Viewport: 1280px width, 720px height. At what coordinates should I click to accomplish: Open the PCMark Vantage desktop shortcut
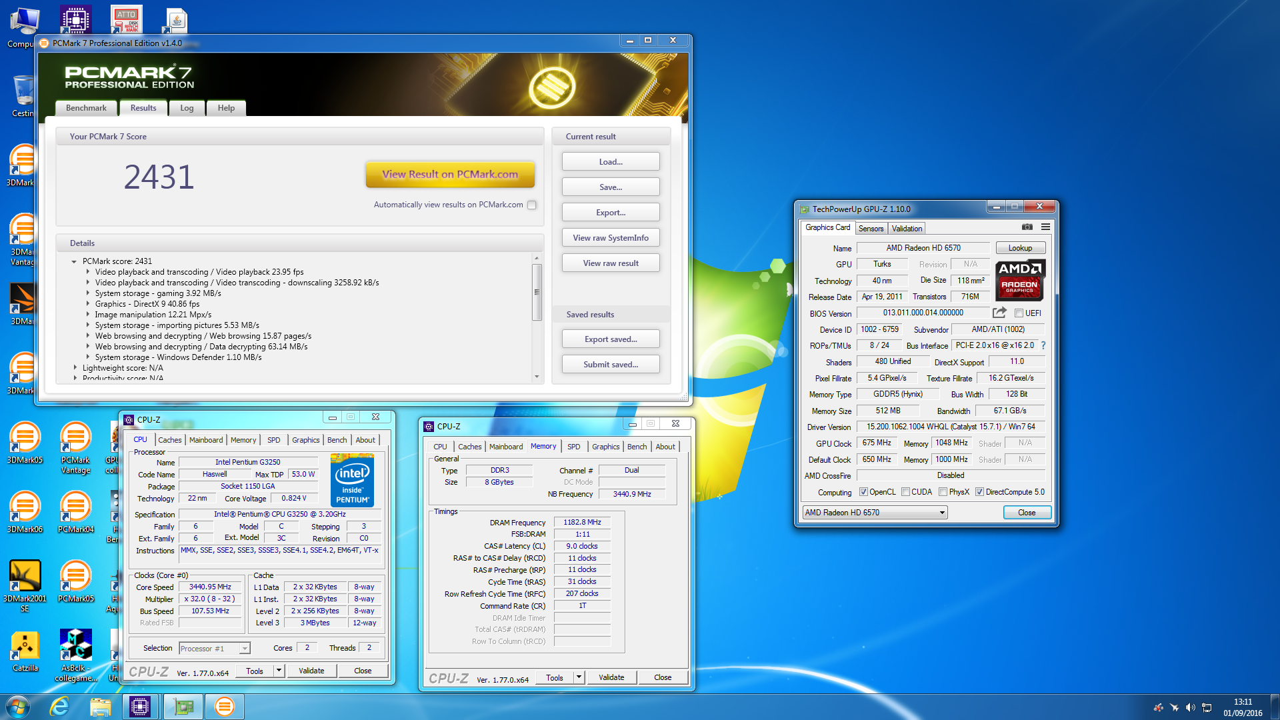point(75,447)
